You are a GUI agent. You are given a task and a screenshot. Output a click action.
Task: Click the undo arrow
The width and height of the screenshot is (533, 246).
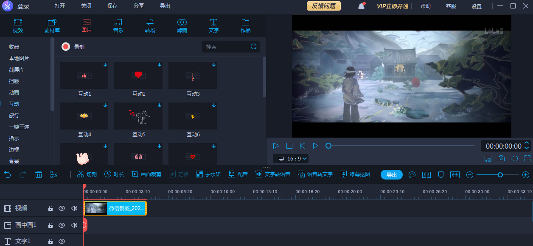coord(7,174)
